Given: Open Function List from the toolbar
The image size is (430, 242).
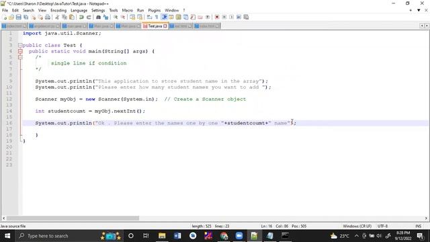Looking at the screenshot, I should pyautogui.click(x=193, y=17).
